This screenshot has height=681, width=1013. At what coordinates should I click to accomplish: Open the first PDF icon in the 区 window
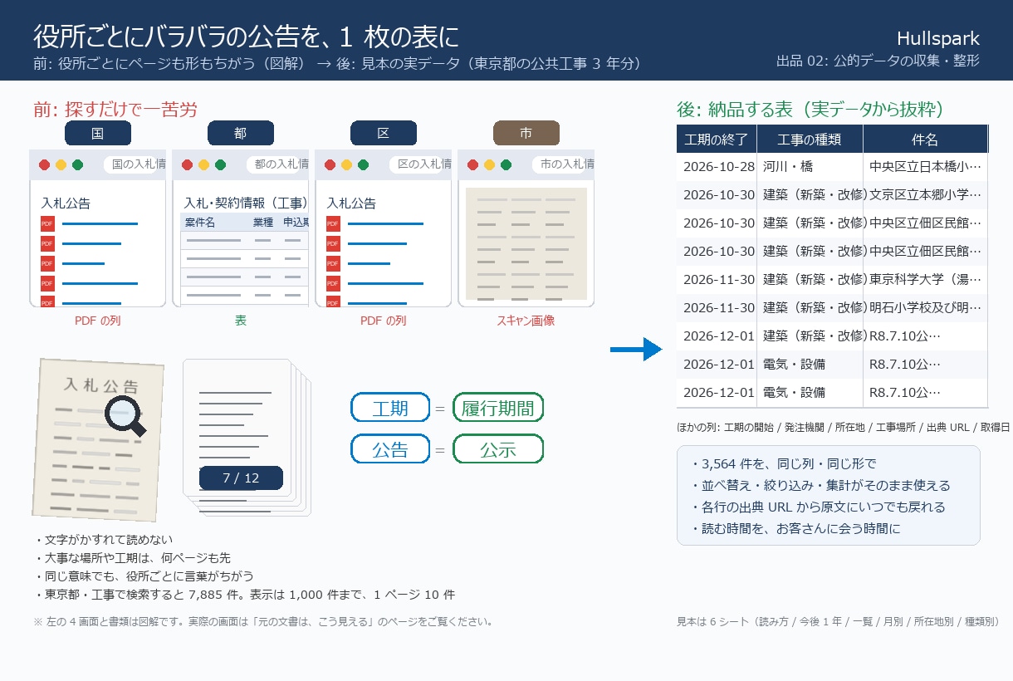click(333, 224)
